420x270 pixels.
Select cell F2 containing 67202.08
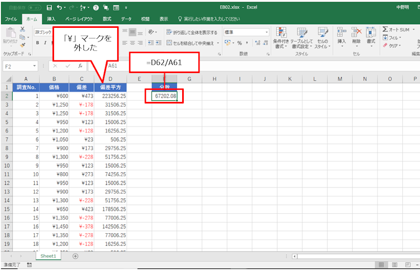point(164,97)
